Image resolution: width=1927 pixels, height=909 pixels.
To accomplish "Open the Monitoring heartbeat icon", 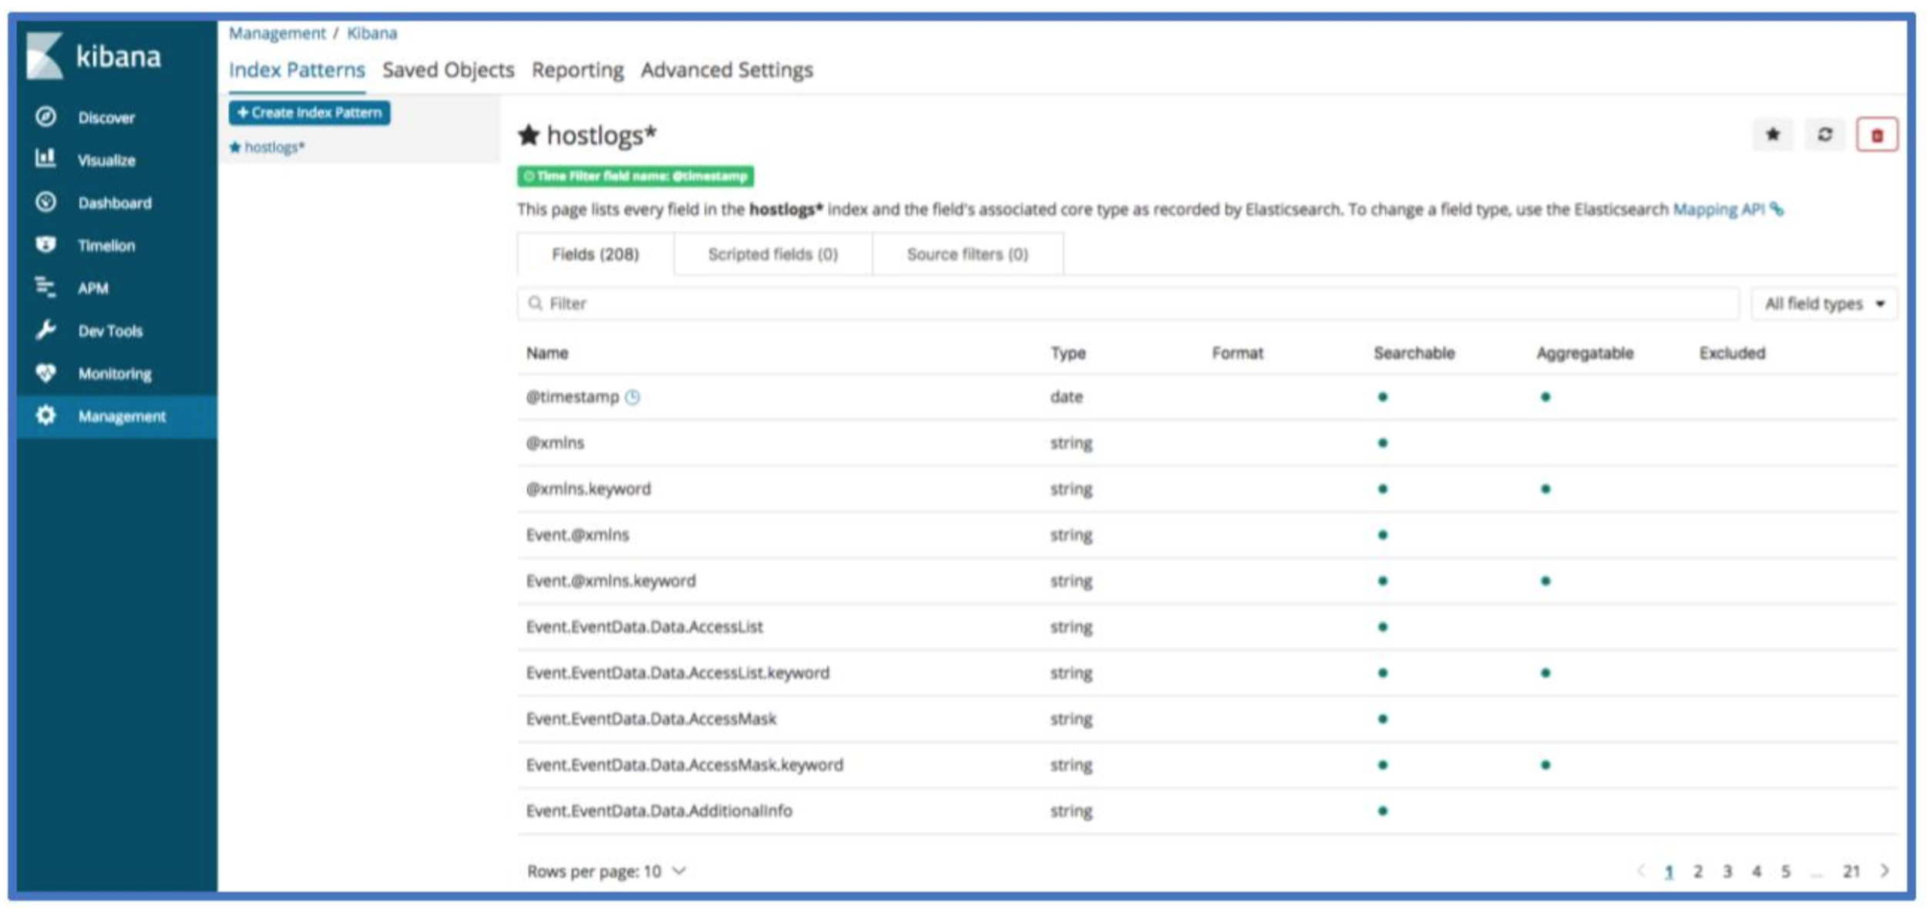I will [45, 373].
